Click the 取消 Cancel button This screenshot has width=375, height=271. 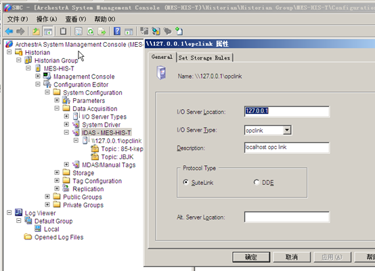292,257
